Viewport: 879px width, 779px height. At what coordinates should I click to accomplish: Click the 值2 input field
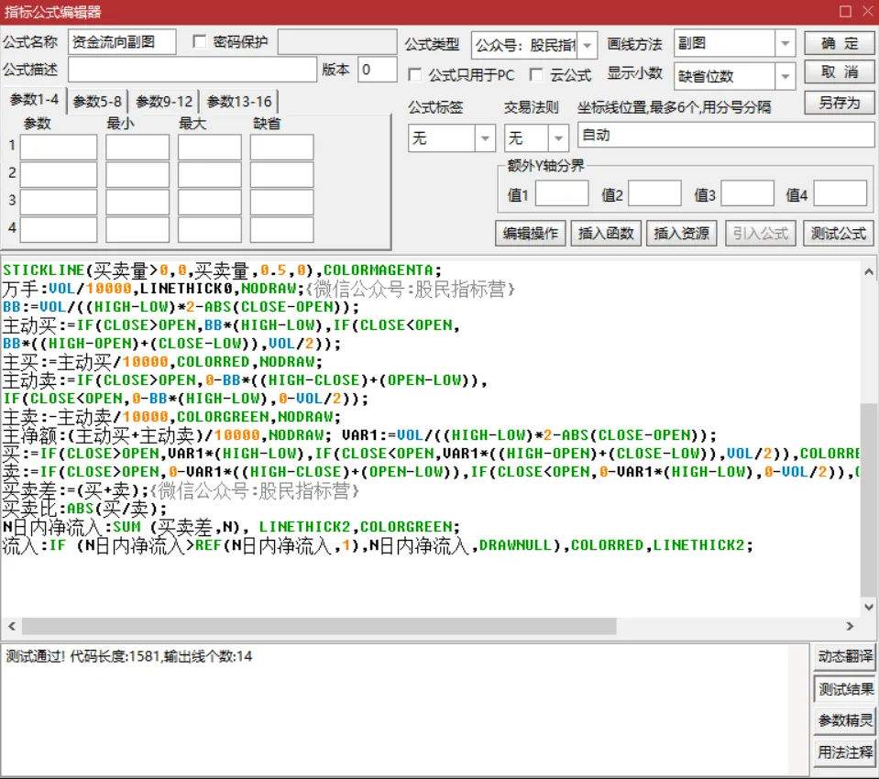click(654, 194)
